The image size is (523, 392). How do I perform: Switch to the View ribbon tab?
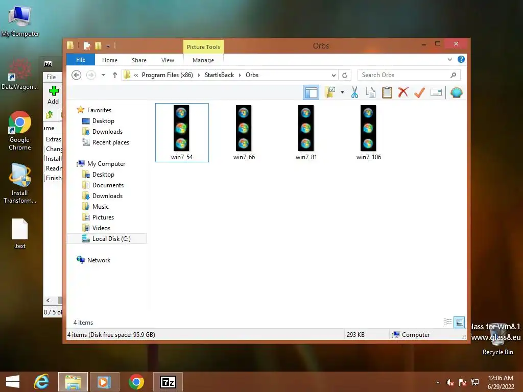coord(168,60)
